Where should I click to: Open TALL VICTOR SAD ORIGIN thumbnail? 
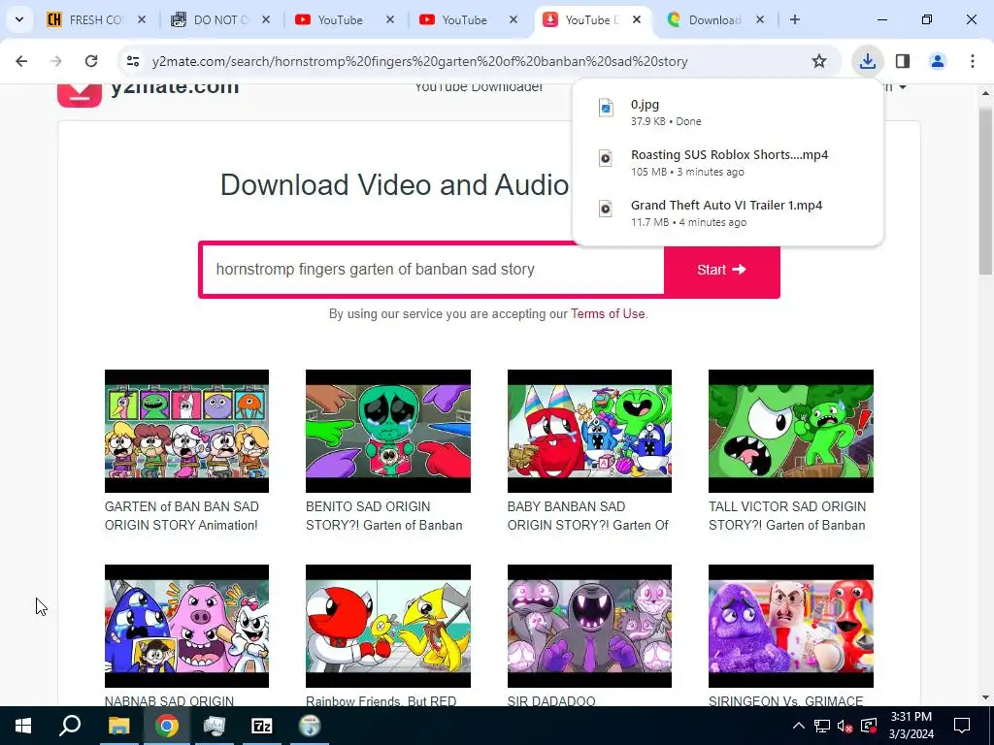point(790,431)
